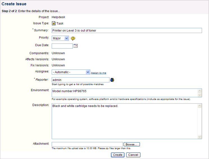Open the Due Date calendar picker icon
Viewport: 209px width, 159px height.
(x=75, y=46)
